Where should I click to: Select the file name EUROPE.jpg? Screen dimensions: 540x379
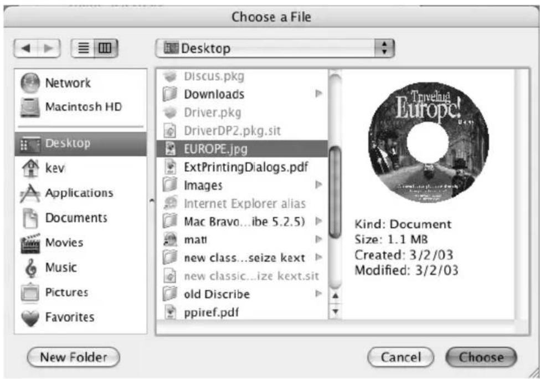coord(215,149)
